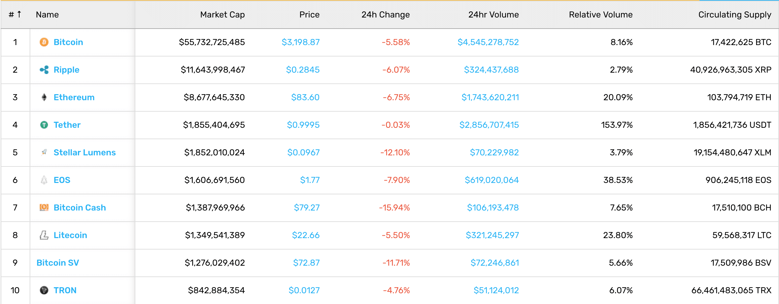779x304 pixels.
Task: Sort by Circulating Supply column header
Action: [735, 14]
